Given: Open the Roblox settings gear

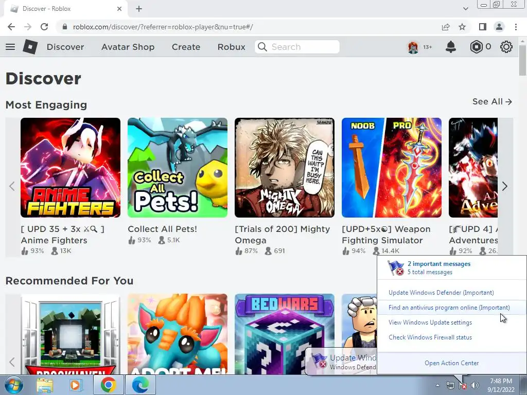Looking at the screenshot, I should coord(506,47).
